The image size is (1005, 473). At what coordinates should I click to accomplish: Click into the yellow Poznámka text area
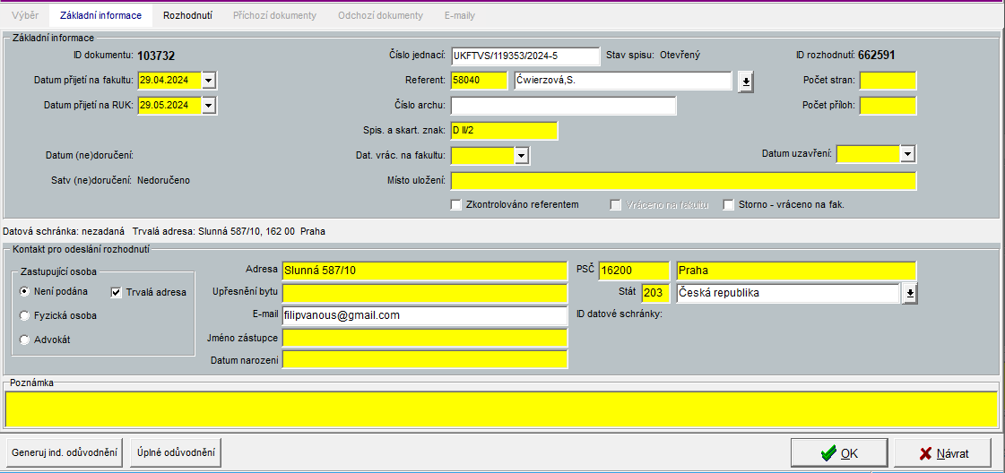501,408
